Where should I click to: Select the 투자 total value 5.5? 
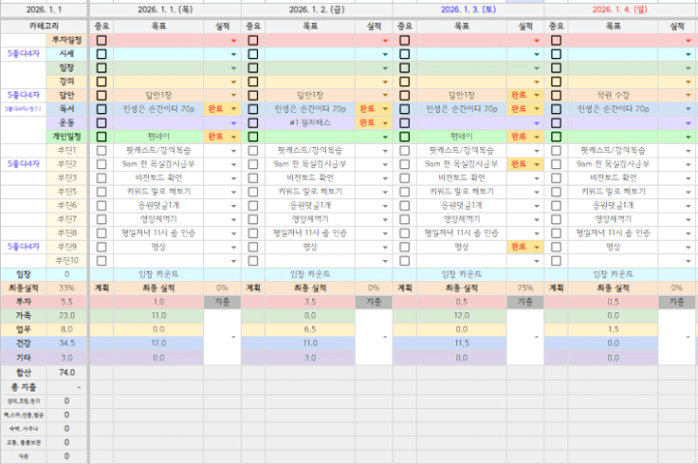67,302
